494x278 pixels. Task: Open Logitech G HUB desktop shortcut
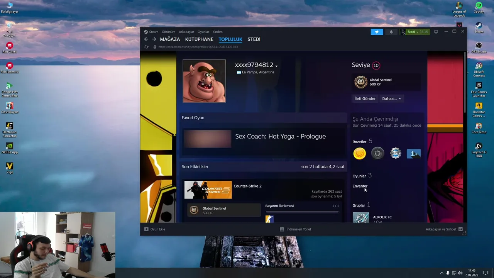pos(479,150)
